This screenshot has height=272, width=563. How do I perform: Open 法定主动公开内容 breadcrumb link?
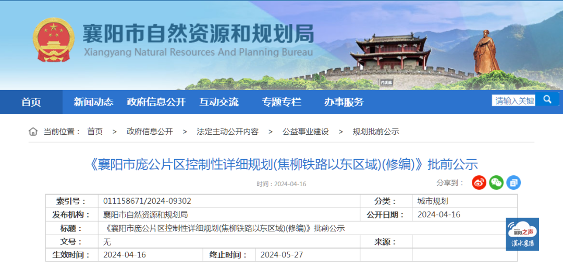227,132
